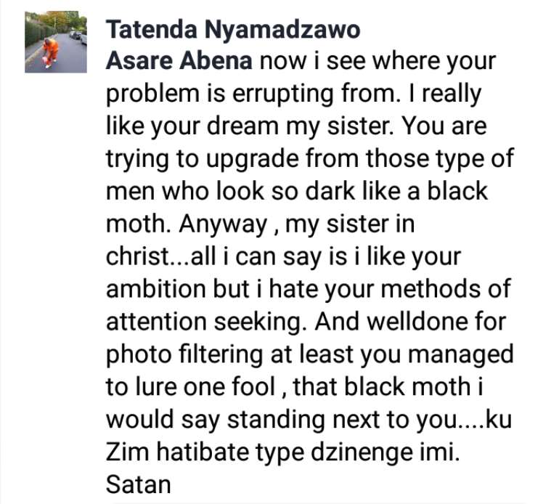The height and width of the screenshot is (504, 559).
Task: Open the tagged Asare Abena profile link
Action: pos(179,60)
